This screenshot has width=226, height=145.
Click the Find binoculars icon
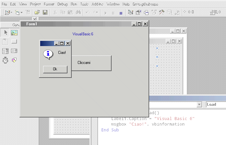point(78,12)
